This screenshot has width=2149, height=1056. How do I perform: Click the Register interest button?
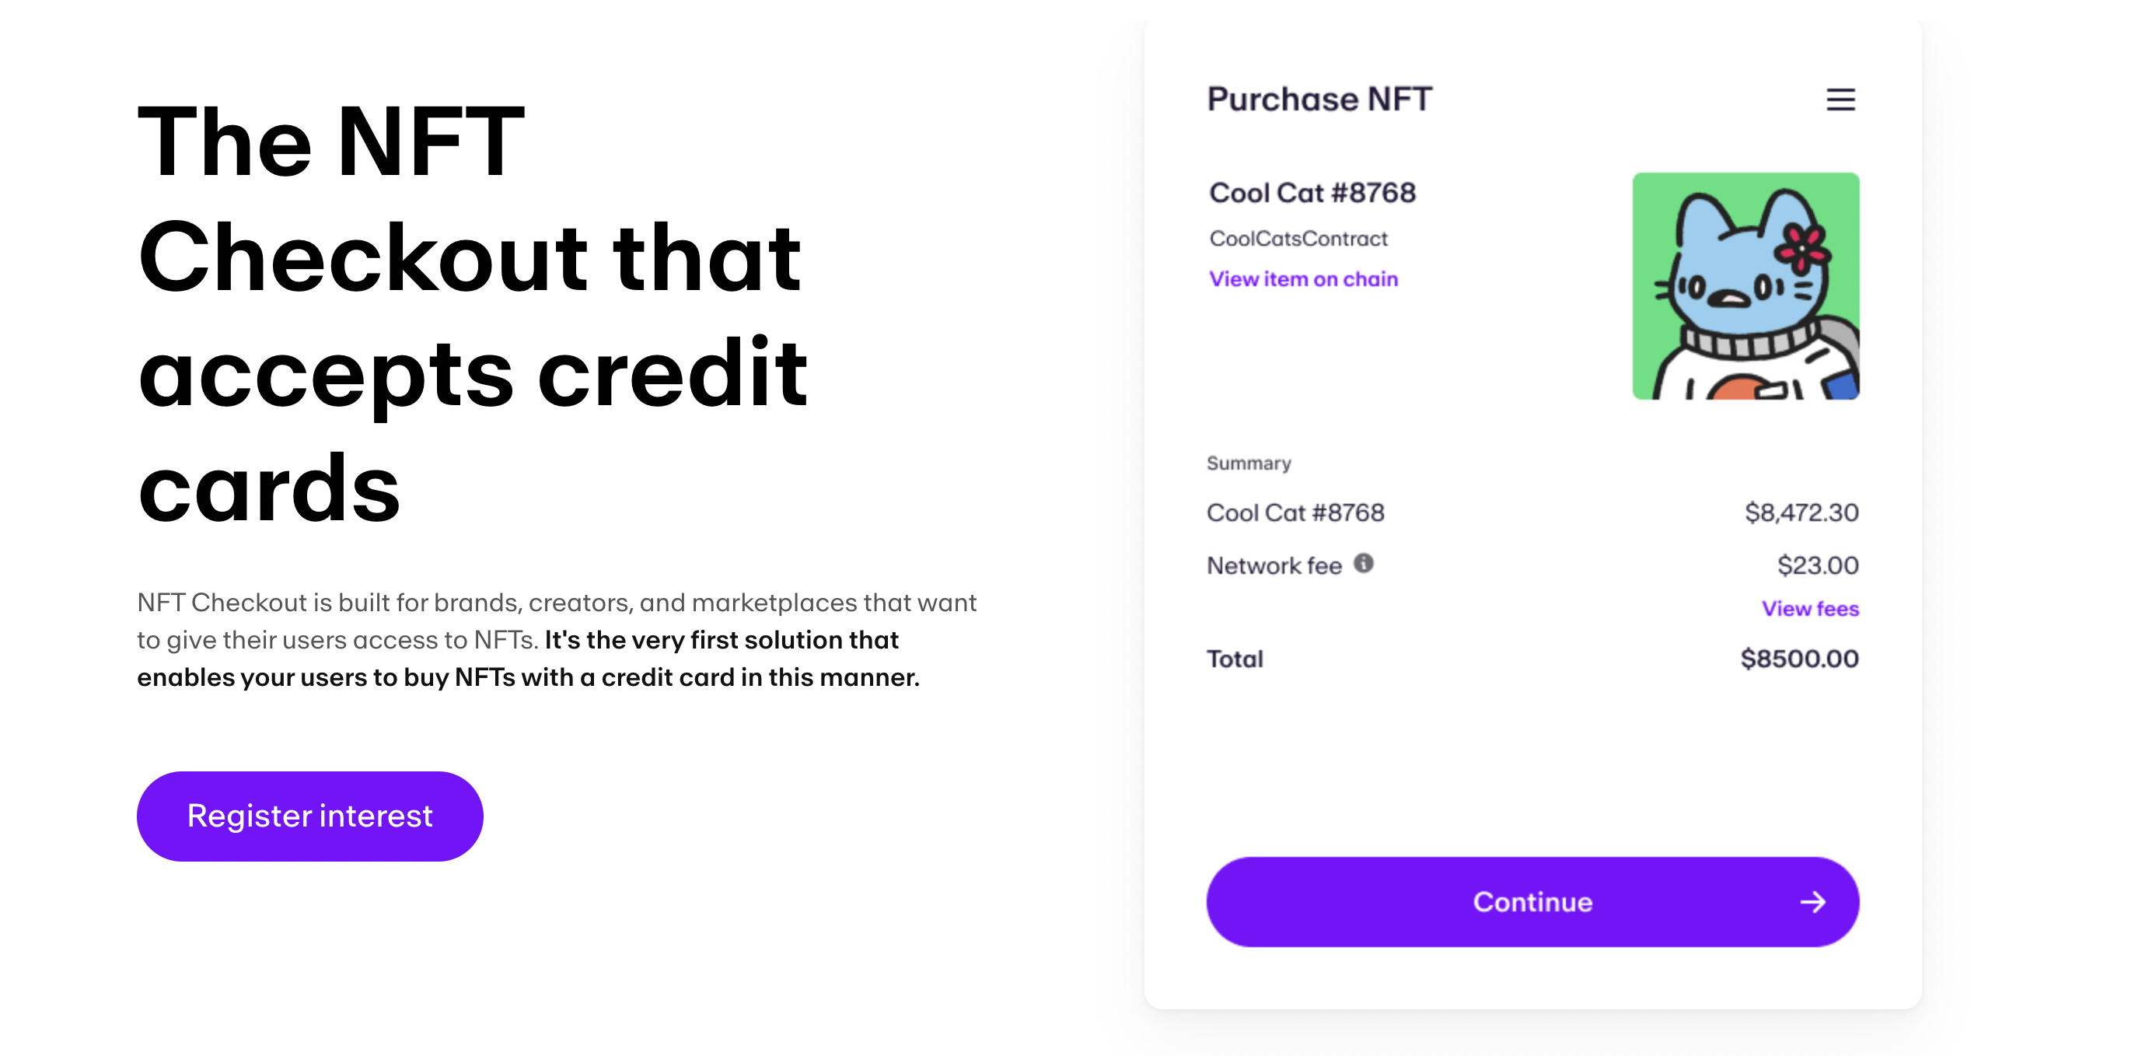(309, 816)
